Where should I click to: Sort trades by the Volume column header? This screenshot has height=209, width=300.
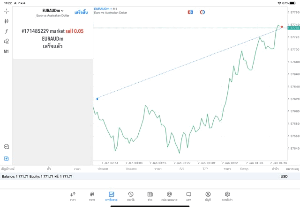[131, 169]
